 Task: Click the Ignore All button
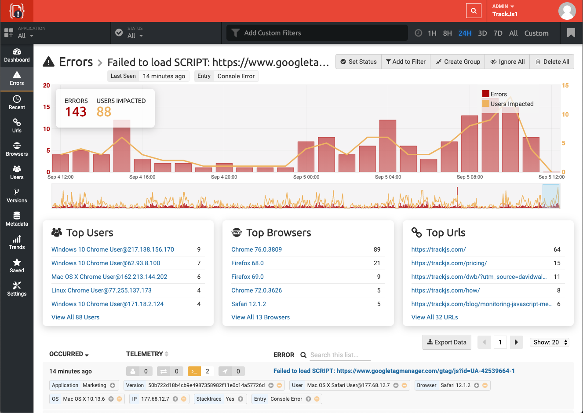507,62
